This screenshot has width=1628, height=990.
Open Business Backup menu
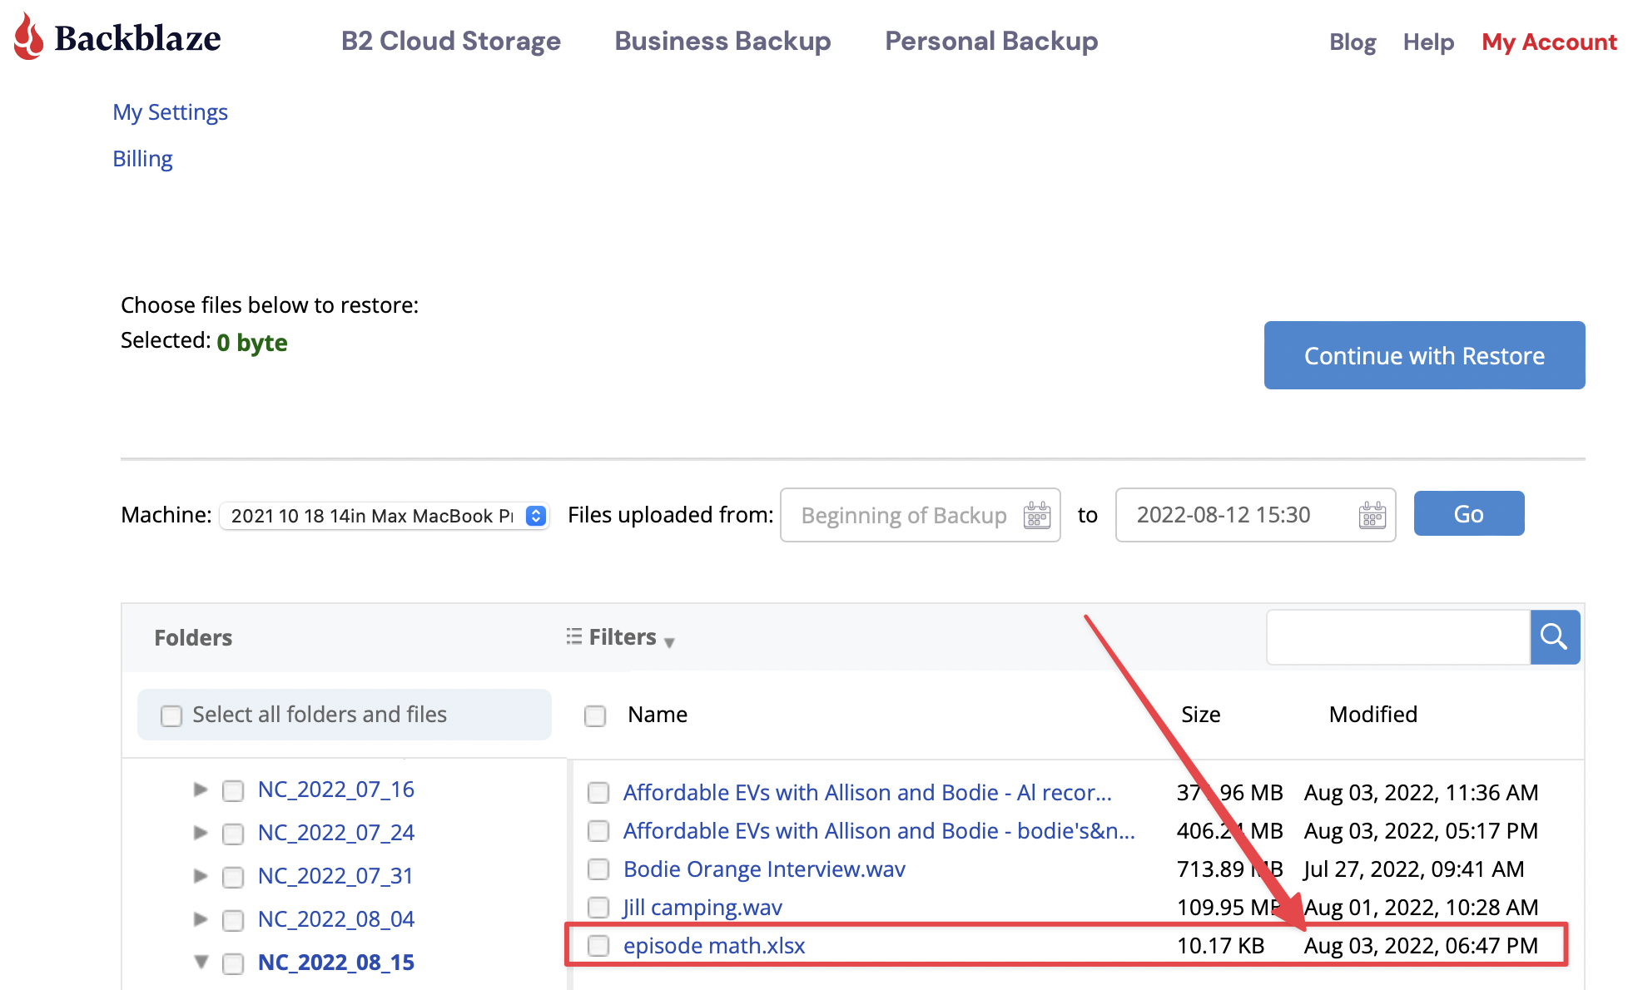722,41
